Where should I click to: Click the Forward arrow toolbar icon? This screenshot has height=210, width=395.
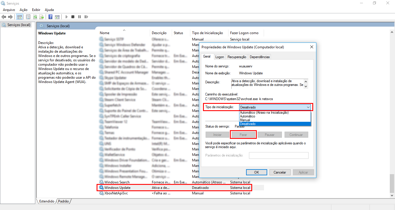point(10,17)
